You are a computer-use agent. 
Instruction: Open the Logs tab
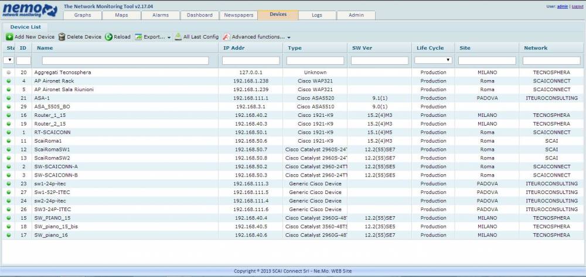(x=317, y=15)
